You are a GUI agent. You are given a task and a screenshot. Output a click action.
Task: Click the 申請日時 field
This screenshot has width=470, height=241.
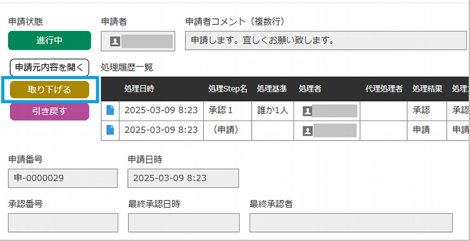[183, 178]
